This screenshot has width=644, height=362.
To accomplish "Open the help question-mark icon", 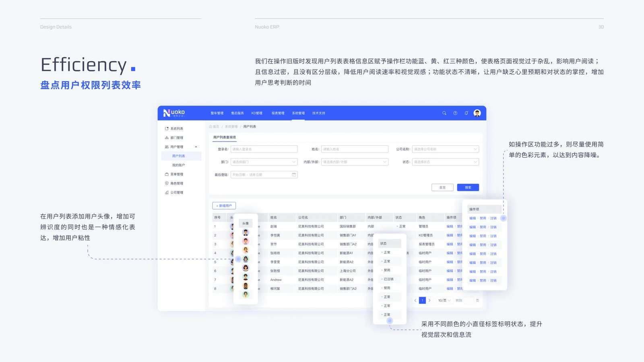I will click(455, 113).
